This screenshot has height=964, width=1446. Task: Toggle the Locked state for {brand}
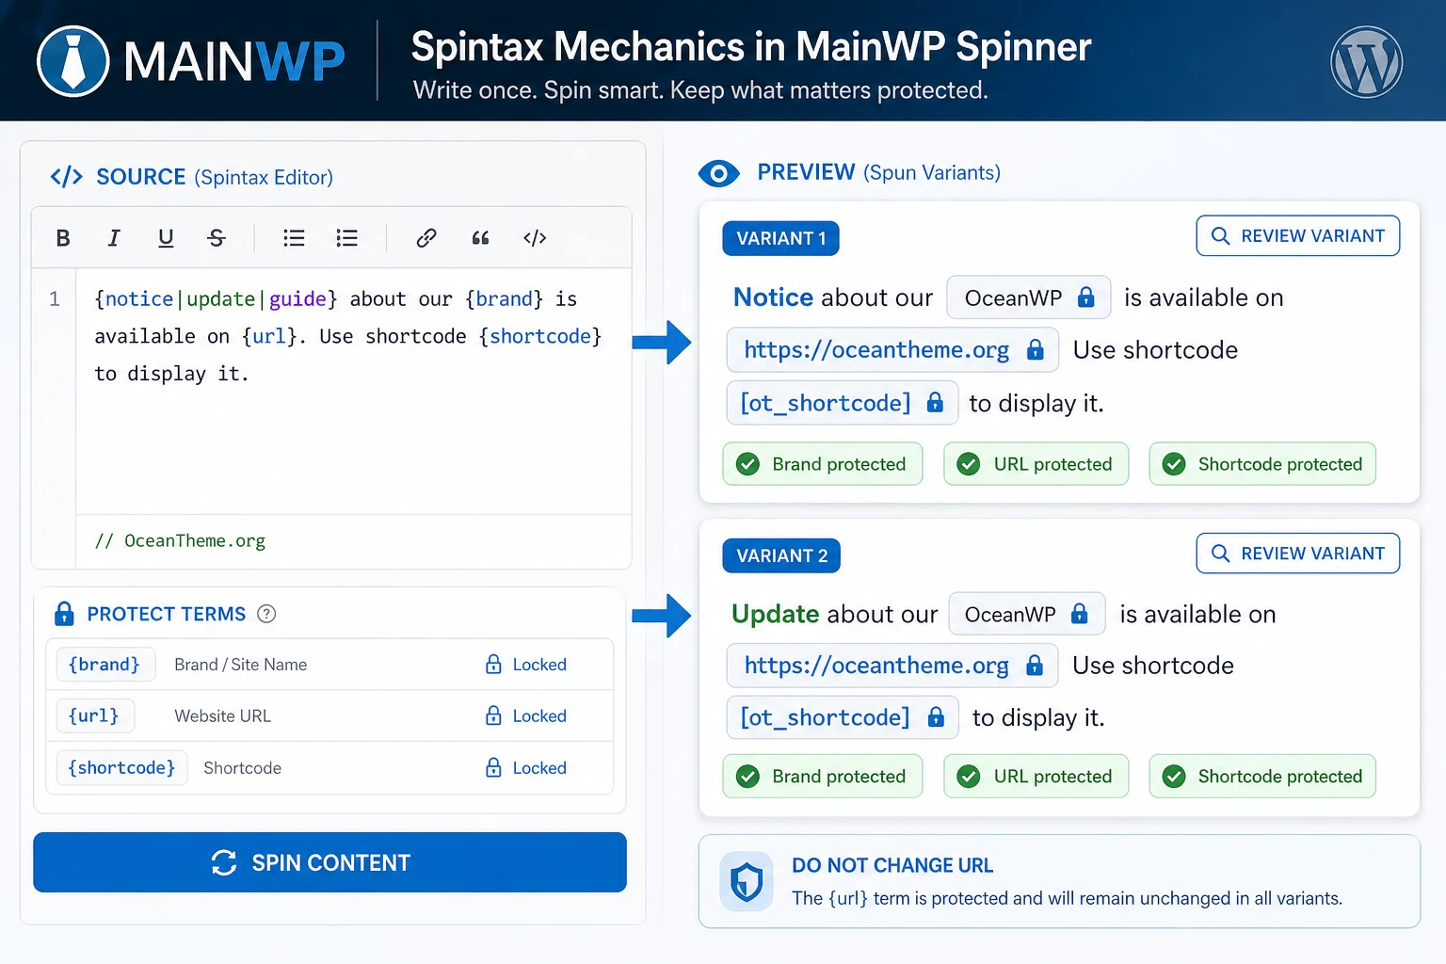click(x=525, y=665)
